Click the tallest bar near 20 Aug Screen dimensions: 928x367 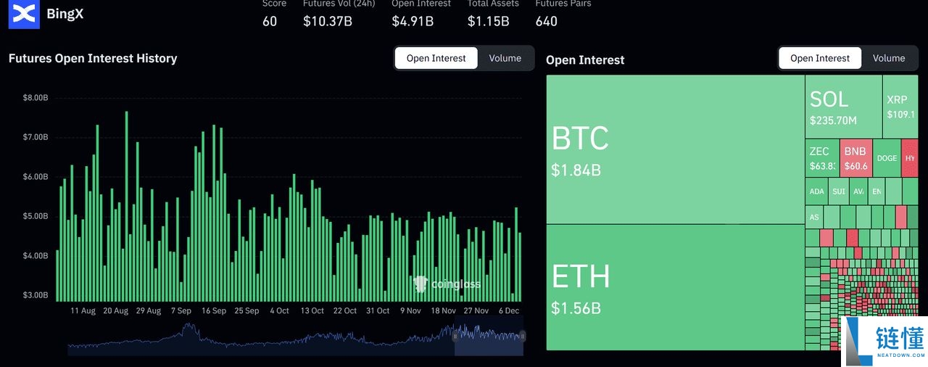pyautogui.click(x=126, y=206)
